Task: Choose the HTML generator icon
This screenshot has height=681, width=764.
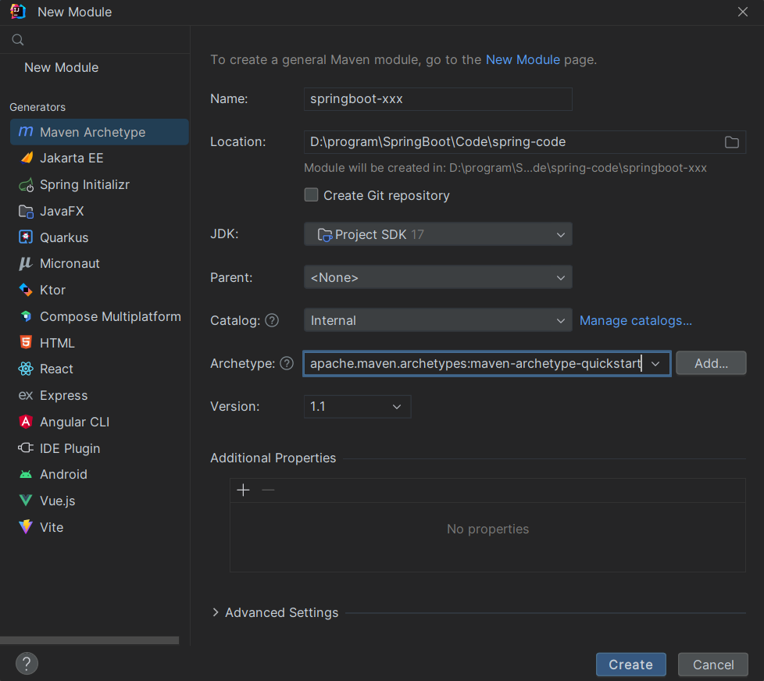Action: [x=26, y=342]
